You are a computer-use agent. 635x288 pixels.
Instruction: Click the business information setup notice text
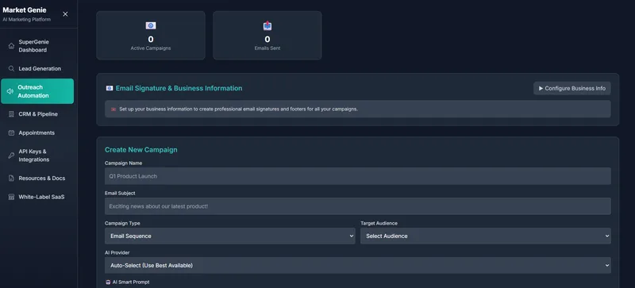tap(239, 109)
